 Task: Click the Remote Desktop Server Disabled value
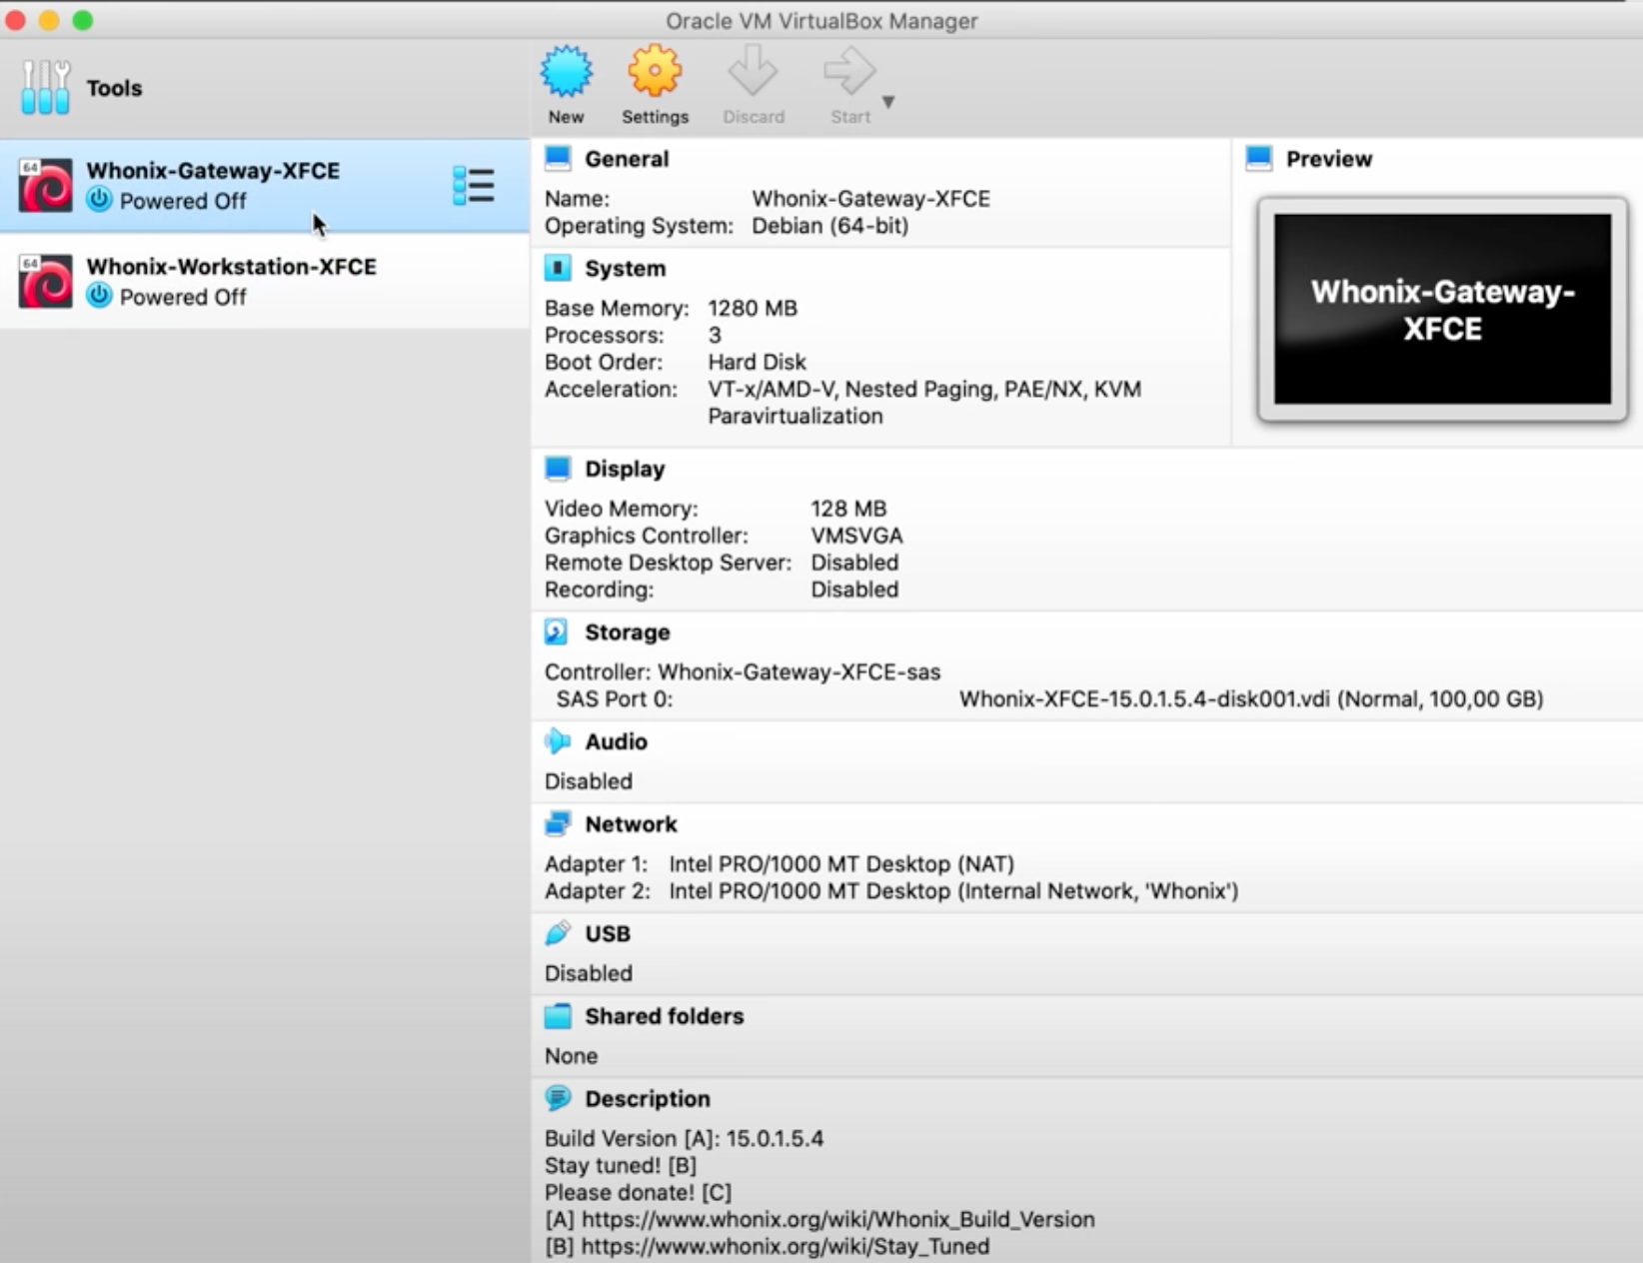click(x=854, y=563)
